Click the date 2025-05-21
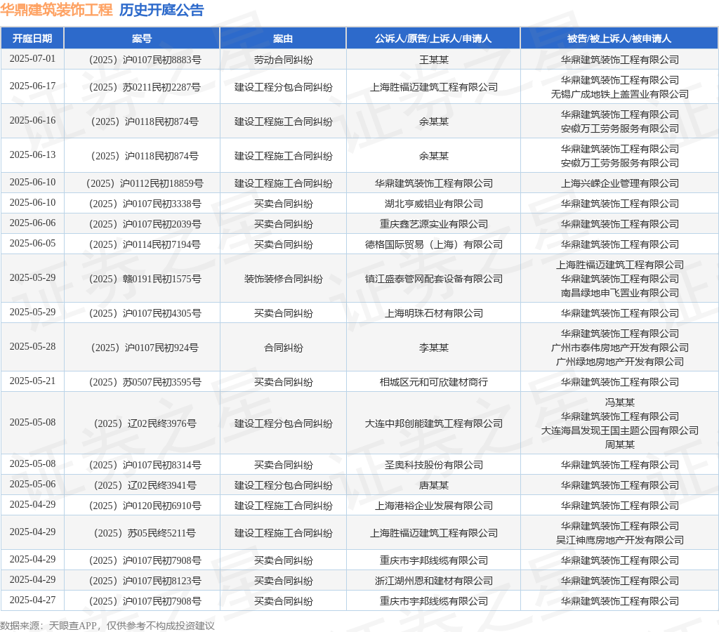This screenshot has width=719, height=632. click(x=32, y=381)
